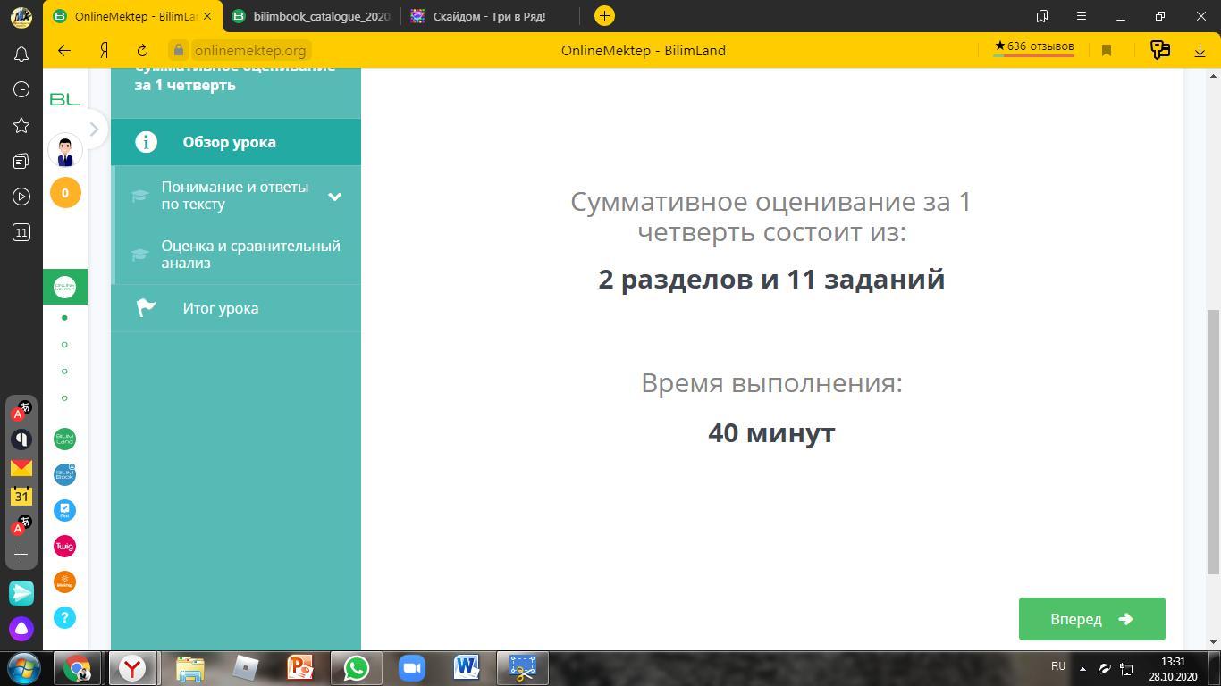Open the Yandex notifications bell icon
This screenshot has height=686, width=1221.
click(x=21, y=54)
